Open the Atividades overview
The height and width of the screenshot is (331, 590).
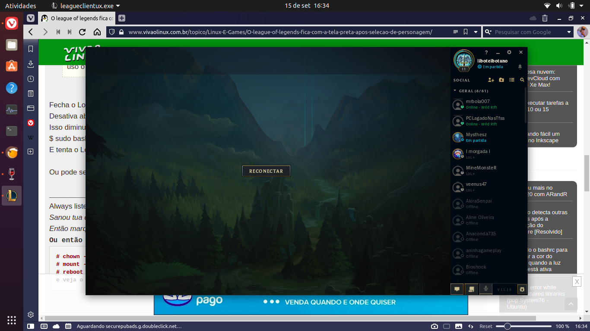[x=20, y=6]
